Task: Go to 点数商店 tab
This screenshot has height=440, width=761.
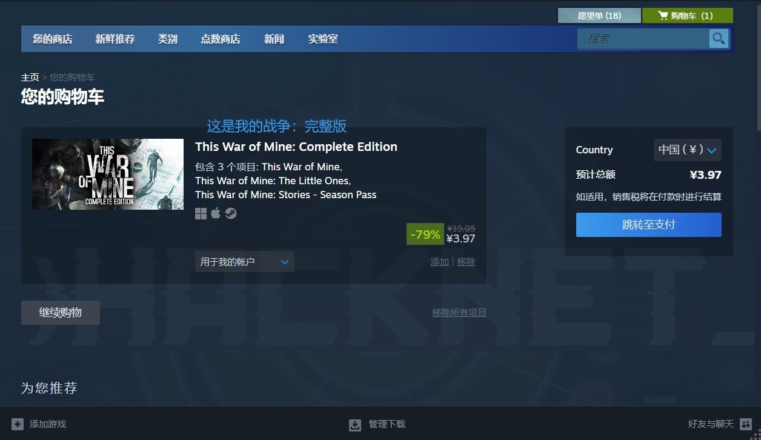Action: (221, 39)
